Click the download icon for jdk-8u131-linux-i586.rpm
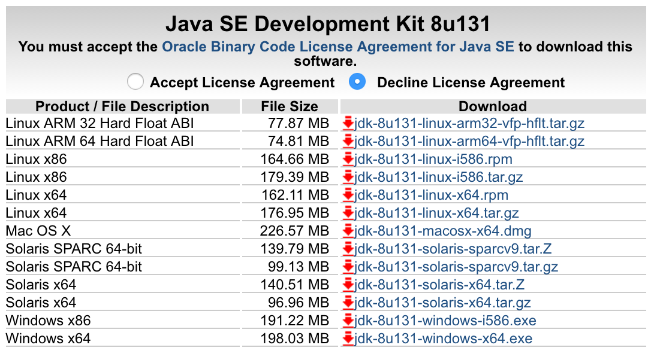Screen dimensions: 663x360 coord(348,159)
